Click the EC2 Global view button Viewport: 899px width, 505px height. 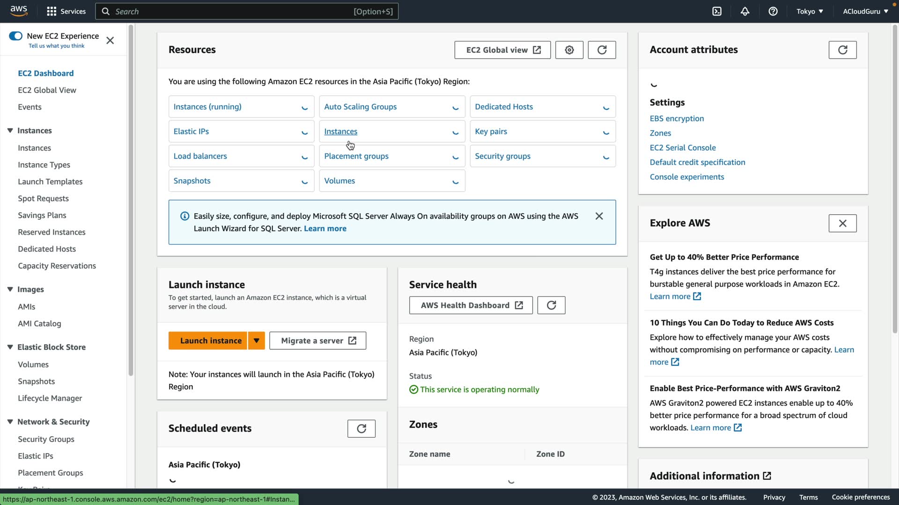pyautogui.click(x=502, y=50)
